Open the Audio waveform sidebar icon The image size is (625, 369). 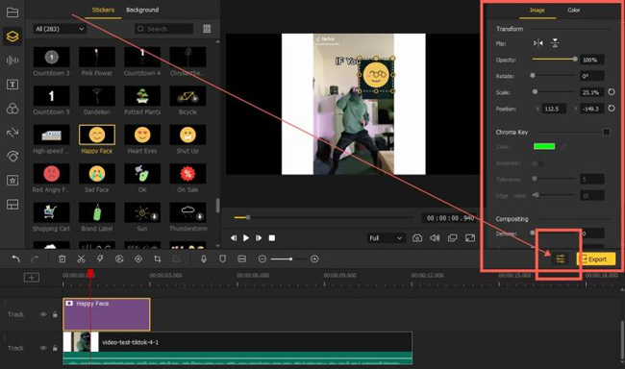[12, 61]
